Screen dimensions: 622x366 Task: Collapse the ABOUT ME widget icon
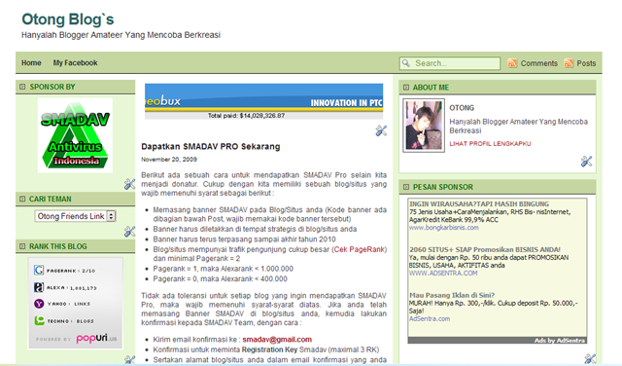click(406, 88)
